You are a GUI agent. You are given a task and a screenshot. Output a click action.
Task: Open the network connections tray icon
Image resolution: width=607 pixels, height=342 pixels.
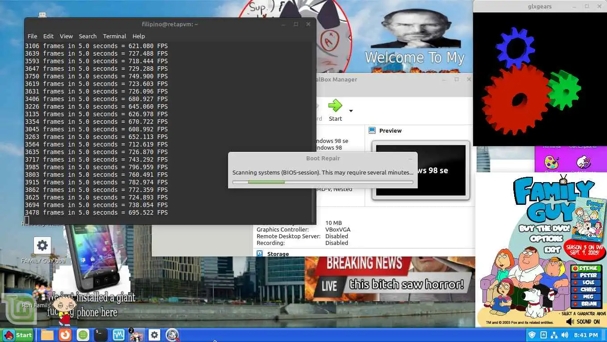[554, 335]
